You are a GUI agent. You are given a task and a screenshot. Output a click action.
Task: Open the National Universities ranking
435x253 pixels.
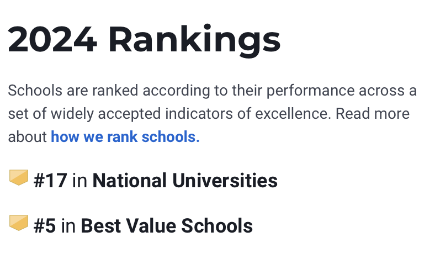pos(185,181)
